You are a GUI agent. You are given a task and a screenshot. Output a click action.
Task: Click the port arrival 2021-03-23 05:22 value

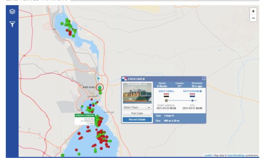[x=166, y=108]
